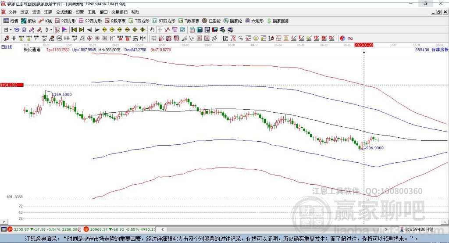Open the 帮助 menu
The width and height of the screenshot is (449, 243).
pyautogui.click(x=135, y=12)
